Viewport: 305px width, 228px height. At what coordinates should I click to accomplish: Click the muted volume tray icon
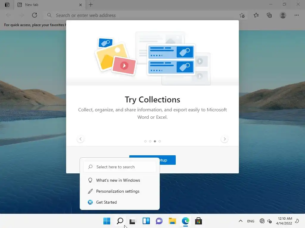click(270, 221)
